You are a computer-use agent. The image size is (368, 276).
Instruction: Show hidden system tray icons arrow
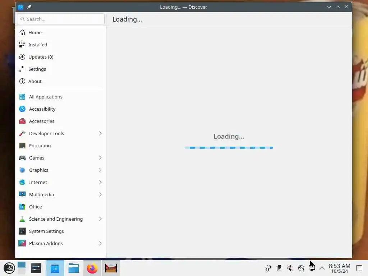(322, 268)
